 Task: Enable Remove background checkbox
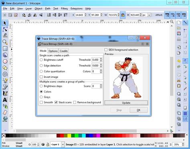(x=75, y=103)
